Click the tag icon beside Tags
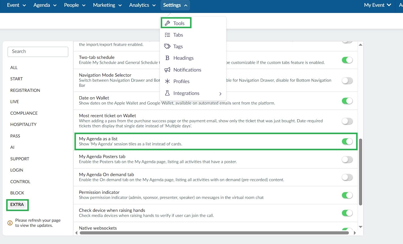This screenshot has height=244, width=403. (167, 46)
